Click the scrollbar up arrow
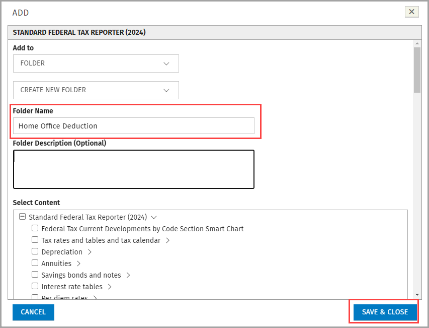Viewport: 429px width, 328px height. 417,43
